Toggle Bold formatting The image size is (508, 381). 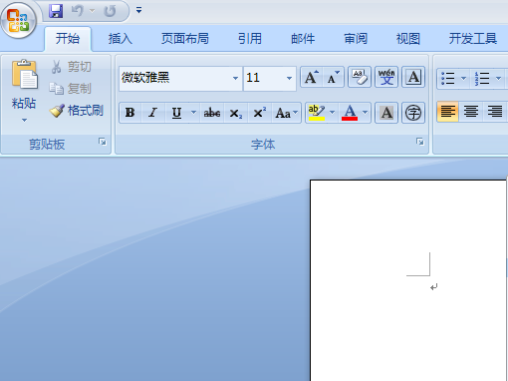pos(130,113)
